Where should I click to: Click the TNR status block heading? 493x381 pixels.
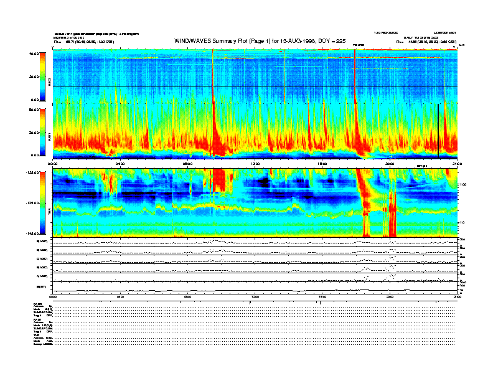(36, 335)
